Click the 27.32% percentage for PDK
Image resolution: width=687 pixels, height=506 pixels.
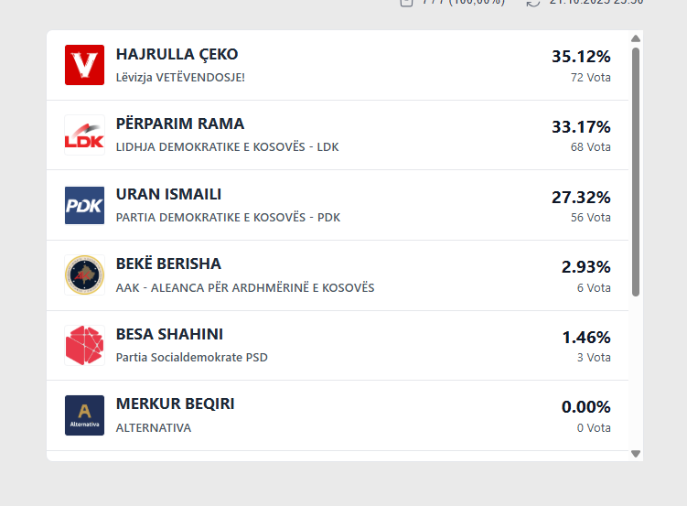[x=581, y=198]
